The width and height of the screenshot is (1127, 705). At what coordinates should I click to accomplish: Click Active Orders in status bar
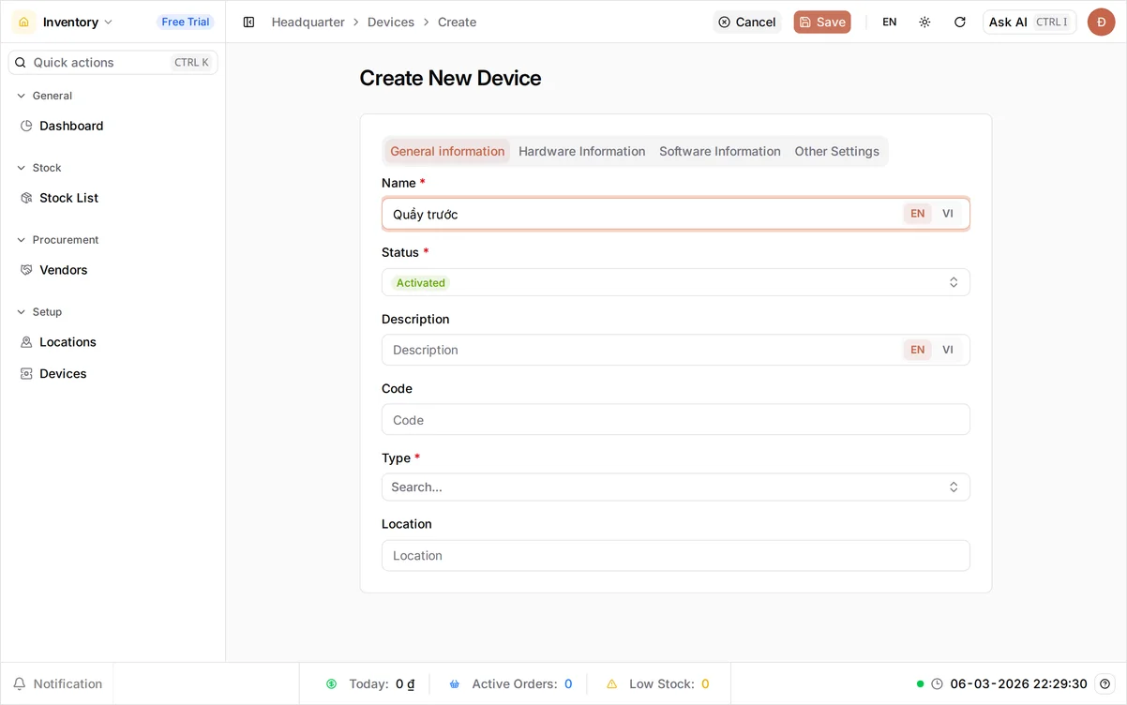coord(510,683)
